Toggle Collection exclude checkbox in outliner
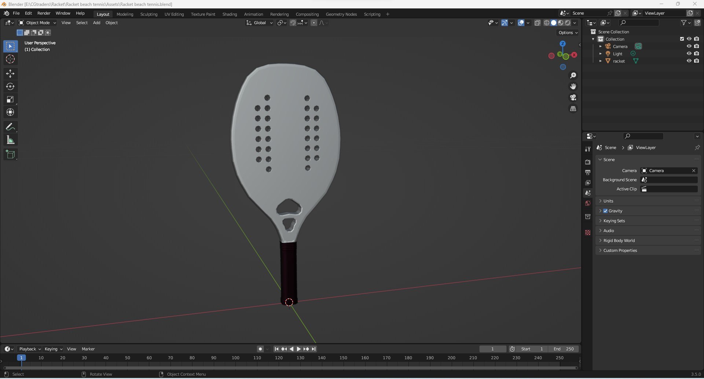This screenshot has height=379, width=704. (x=682, y=39)
